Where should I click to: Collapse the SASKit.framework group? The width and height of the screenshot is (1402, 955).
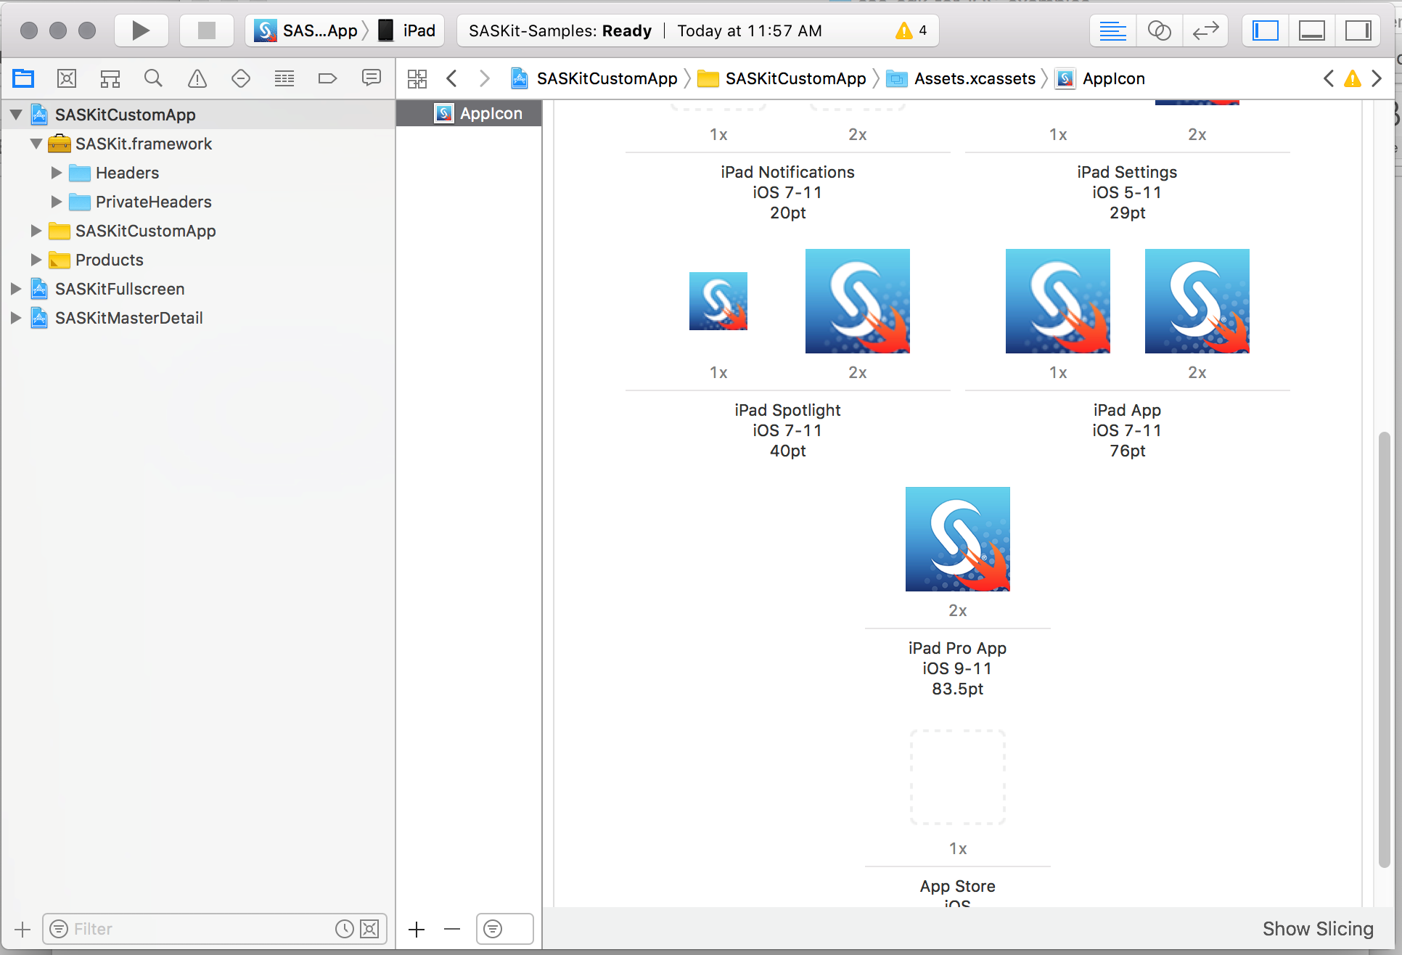coord(36,144)
